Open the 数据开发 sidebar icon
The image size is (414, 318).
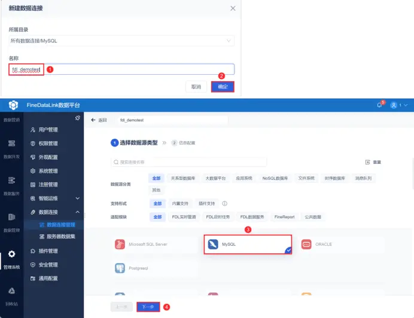tap(11, 143)
